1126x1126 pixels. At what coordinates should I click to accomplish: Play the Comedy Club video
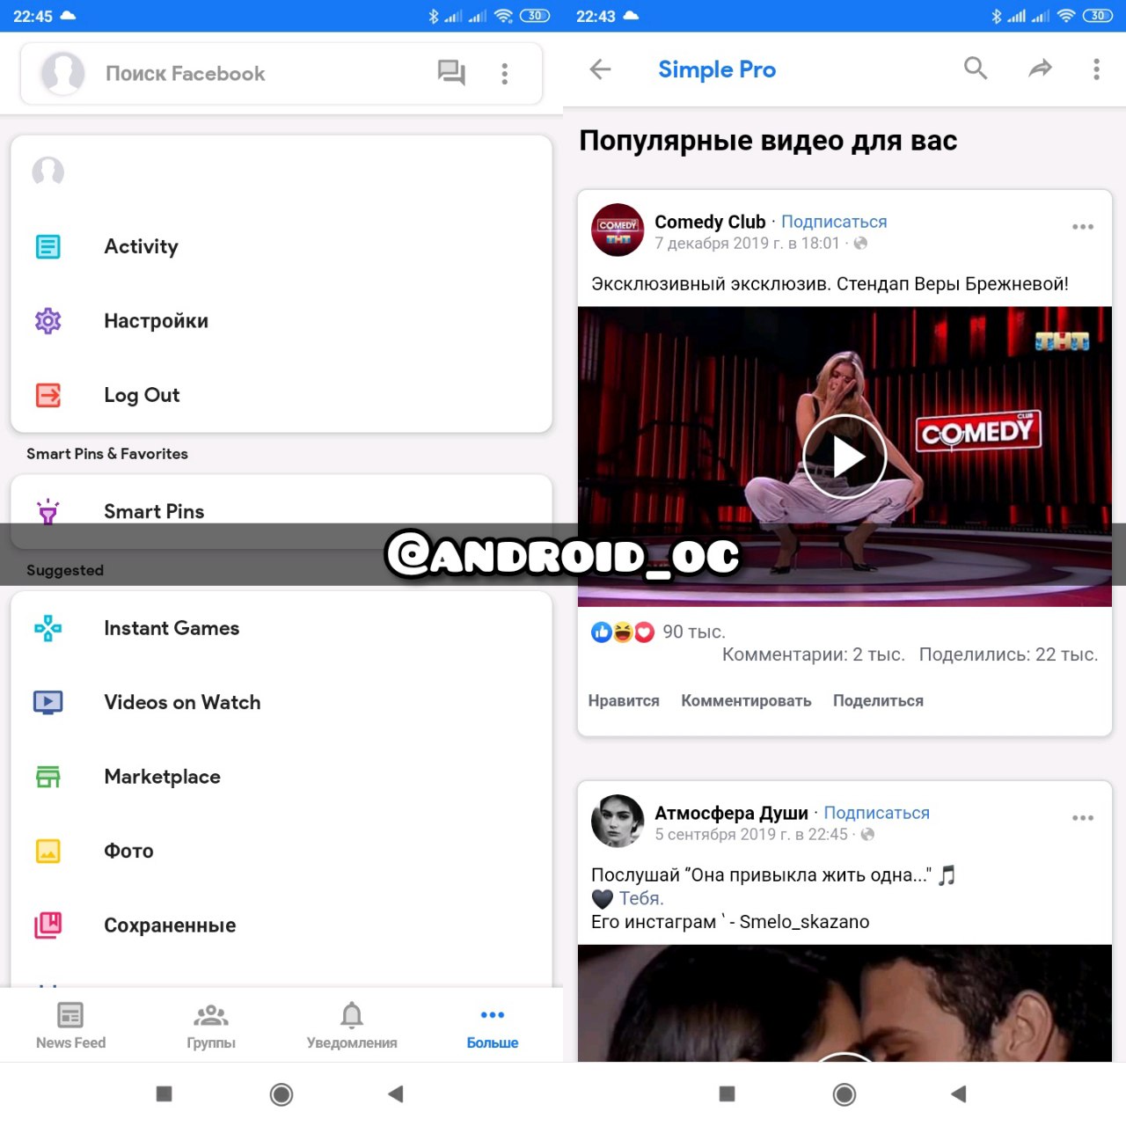tap(844, 457)
